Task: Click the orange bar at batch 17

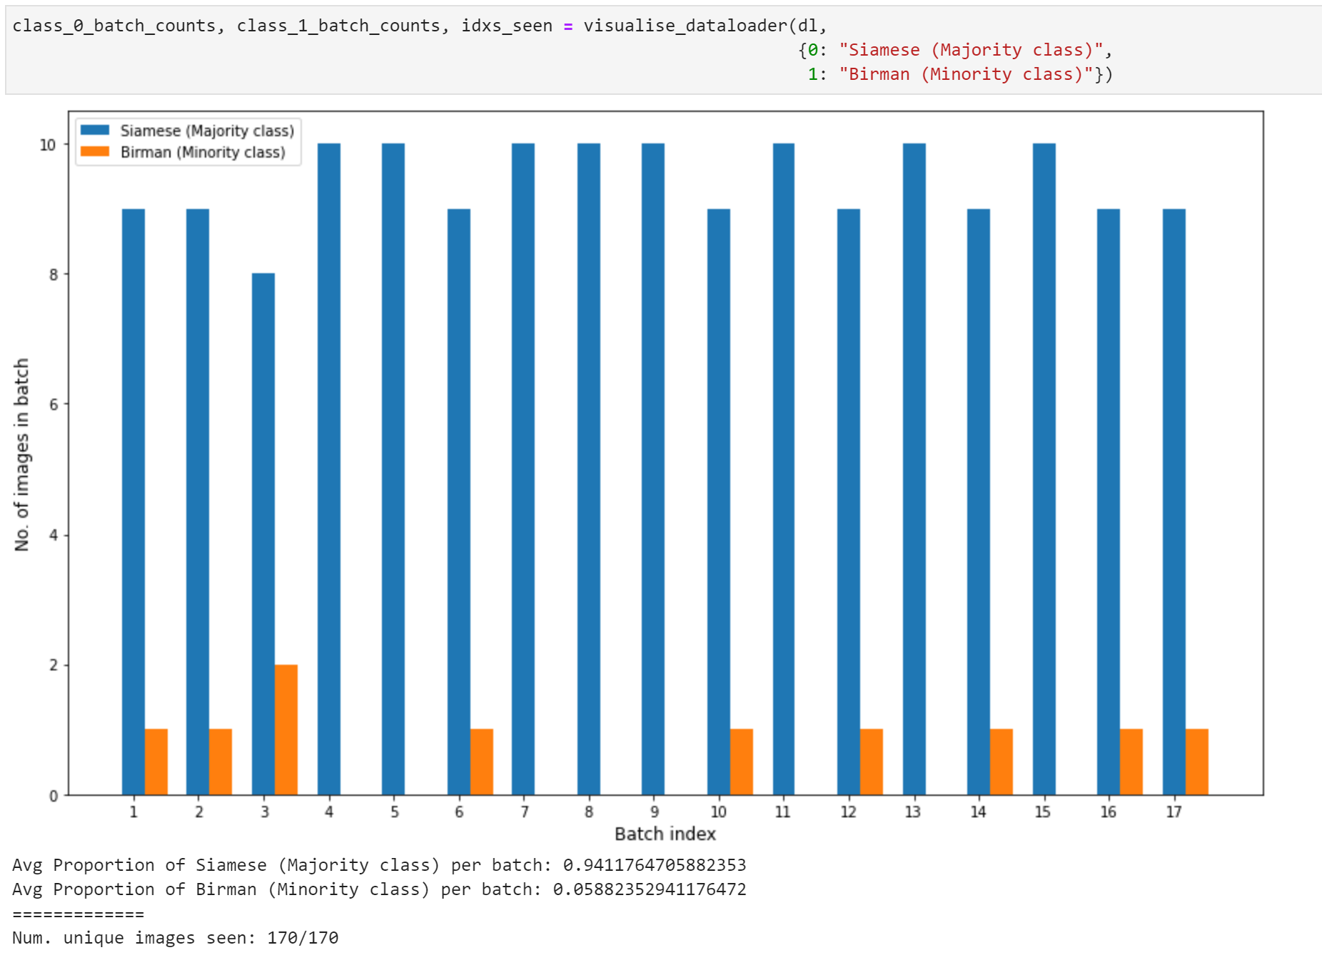Action: point(1197,762)
